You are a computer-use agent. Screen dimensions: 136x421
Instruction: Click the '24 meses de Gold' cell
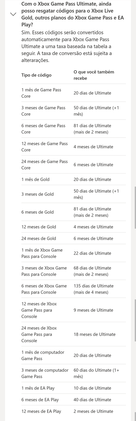[x=39, y=238]
